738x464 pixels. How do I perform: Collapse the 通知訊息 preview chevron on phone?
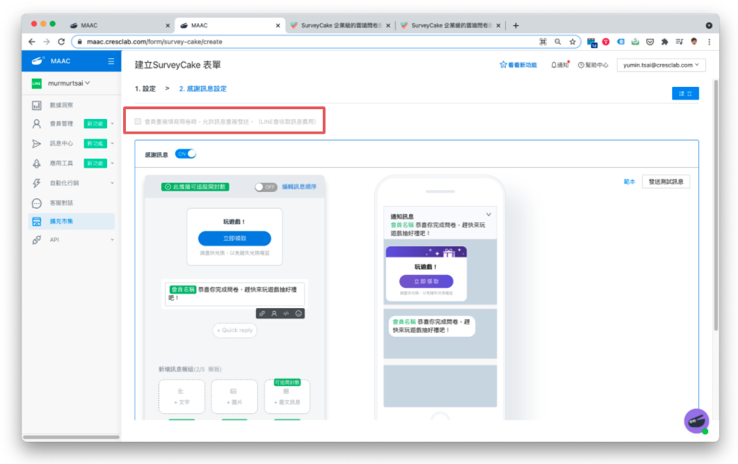[x=488, y=214]
